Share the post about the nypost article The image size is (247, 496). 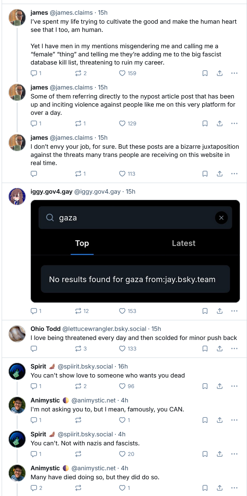220,123
